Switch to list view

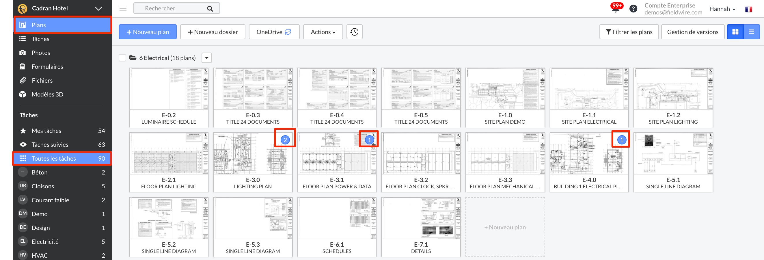pyautogui.click(x=752, y=32)
